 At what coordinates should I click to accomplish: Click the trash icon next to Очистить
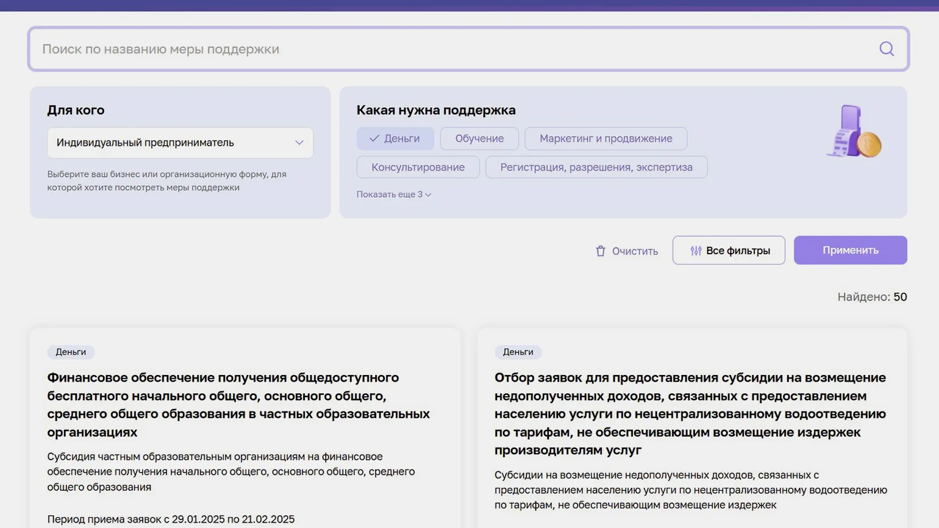click(x=601, y=251)
